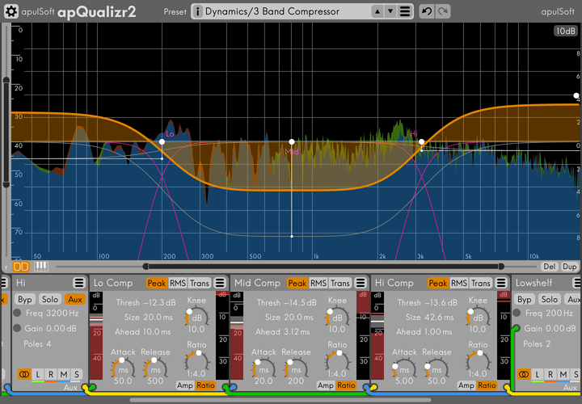Click the Del button

[550, 267]
